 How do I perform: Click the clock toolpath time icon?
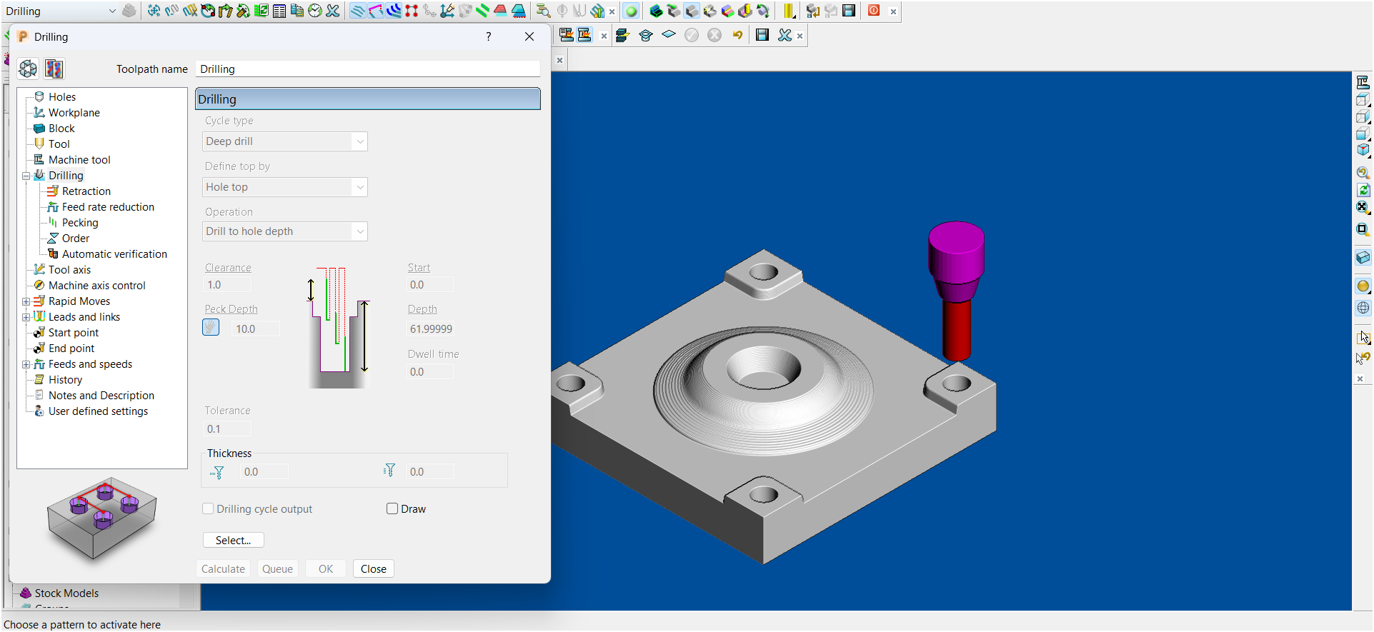(x=315, y=11)
